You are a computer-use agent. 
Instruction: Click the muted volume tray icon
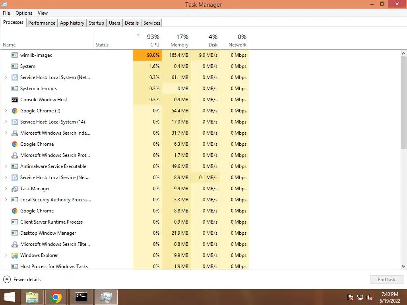[370, 297]
